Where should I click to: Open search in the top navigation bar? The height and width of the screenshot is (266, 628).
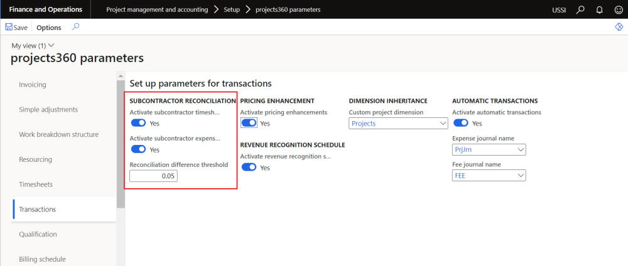click(580, 10)
